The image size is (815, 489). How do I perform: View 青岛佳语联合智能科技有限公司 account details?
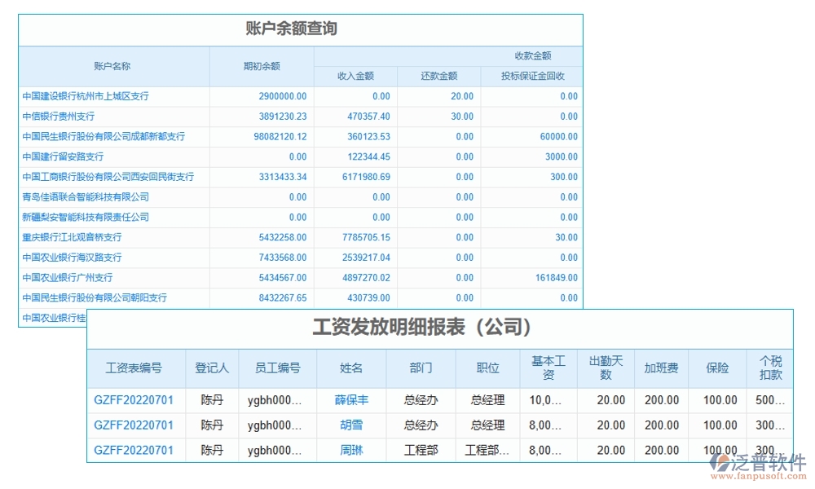pos(86,196)
